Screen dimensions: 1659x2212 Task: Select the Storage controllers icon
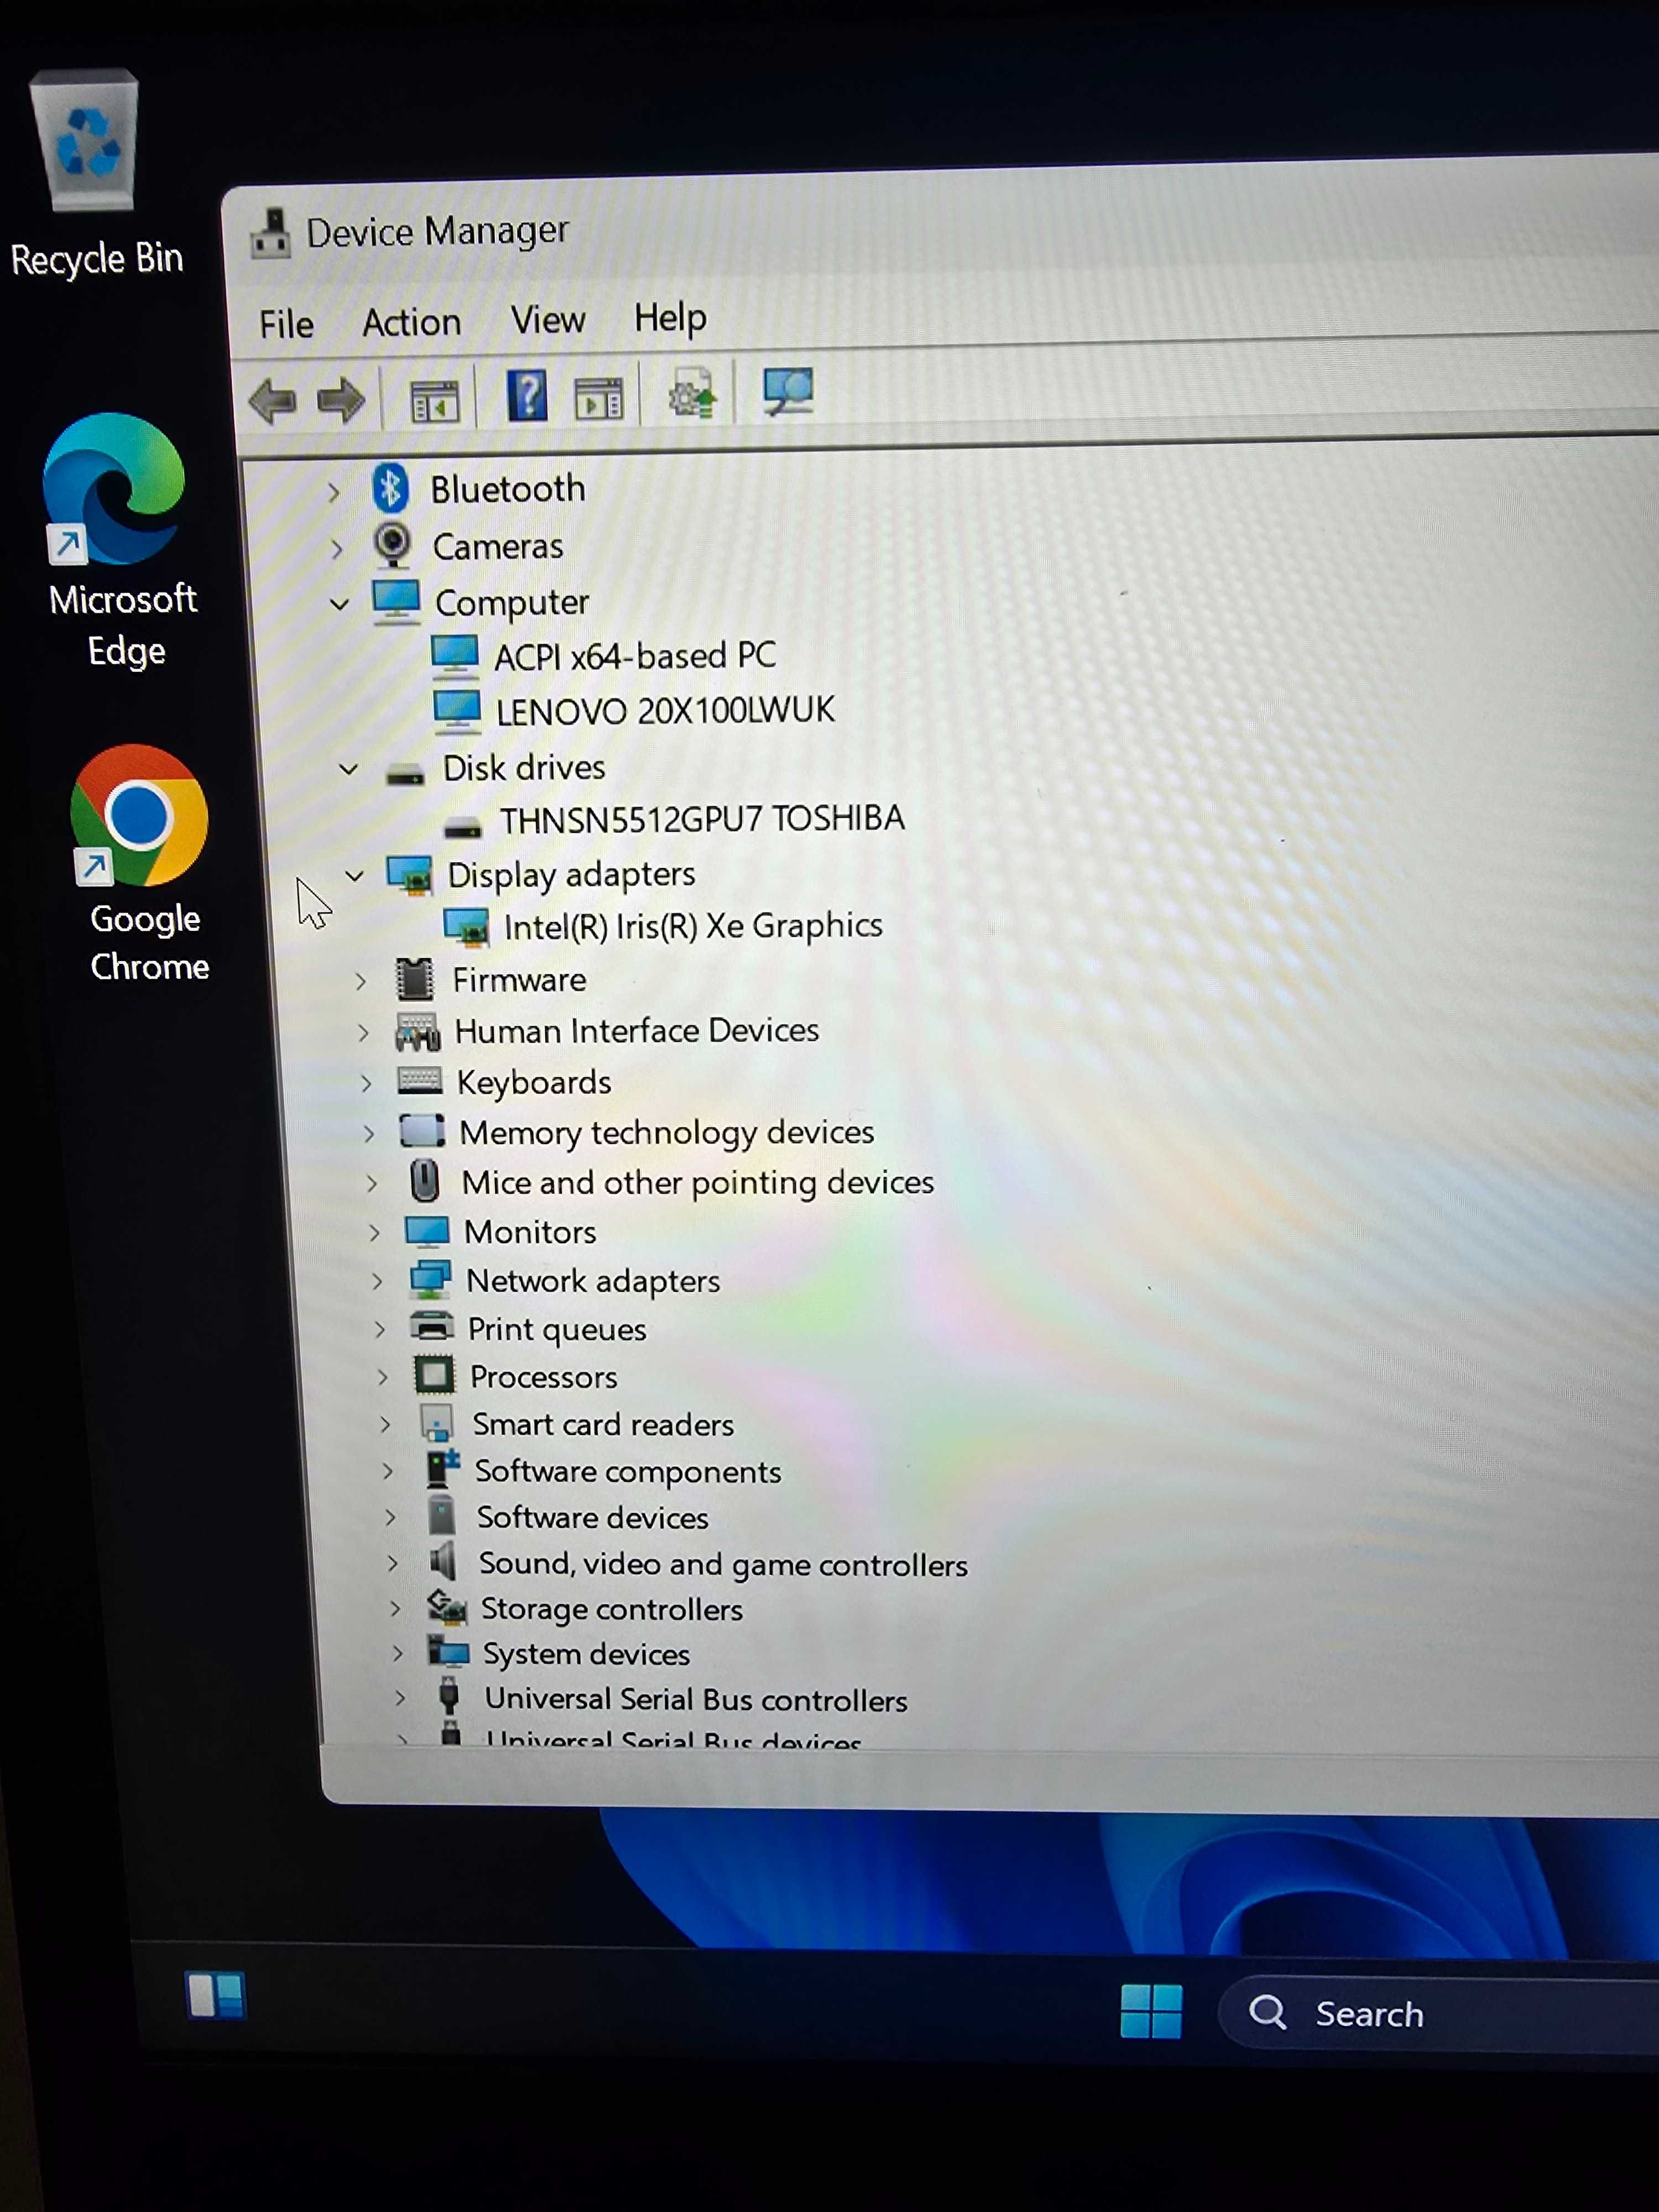click(x=447, y=1607)
